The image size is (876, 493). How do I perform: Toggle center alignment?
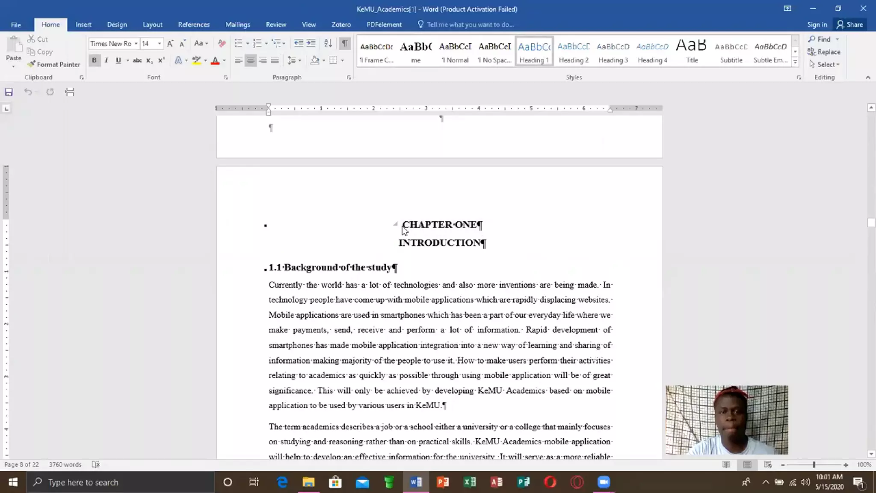point(251,60)
